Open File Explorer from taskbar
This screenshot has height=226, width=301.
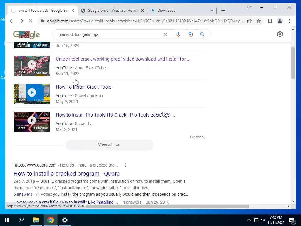point(36,220)
